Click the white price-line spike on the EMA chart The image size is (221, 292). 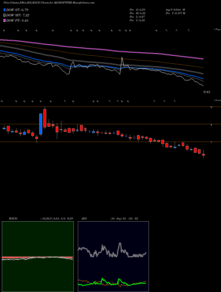point(122,58)
